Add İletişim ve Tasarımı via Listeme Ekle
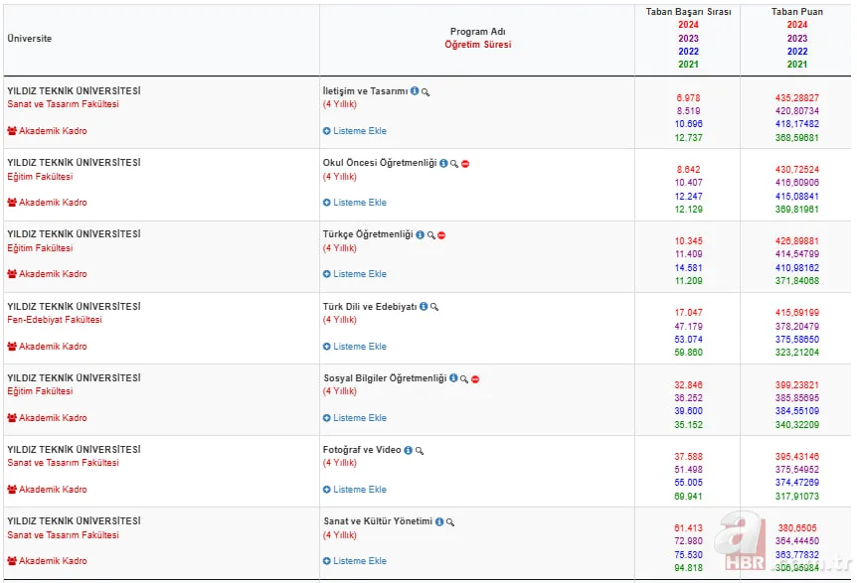 click(x=355, y=131)
